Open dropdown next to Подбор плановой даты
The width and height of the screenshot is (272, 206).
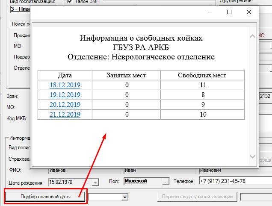(124, 197)
